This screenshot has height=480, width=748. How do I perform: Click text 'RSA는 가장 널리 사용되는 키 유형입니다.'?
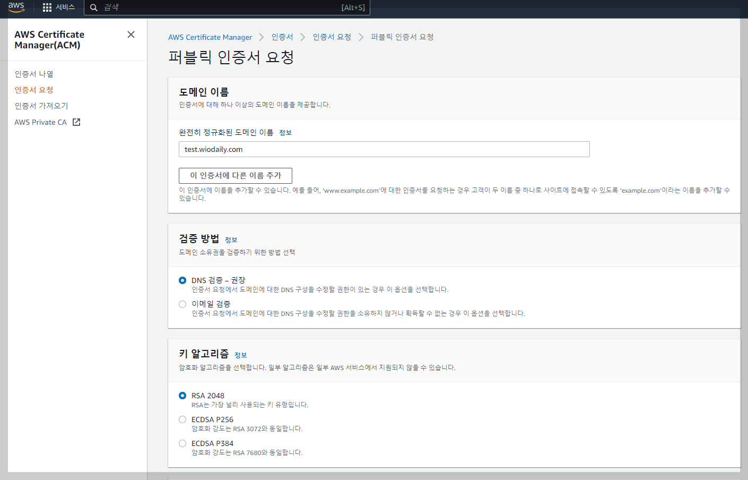coord(250,405)
